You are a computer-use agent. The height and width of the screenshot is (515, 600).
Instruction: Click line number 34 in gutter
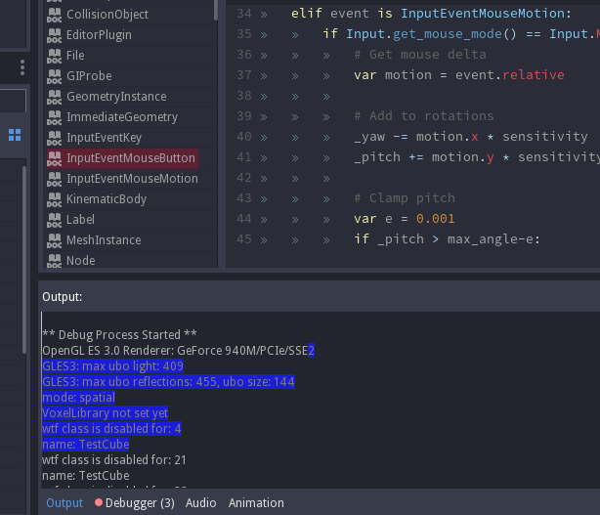tap(243, 14)
